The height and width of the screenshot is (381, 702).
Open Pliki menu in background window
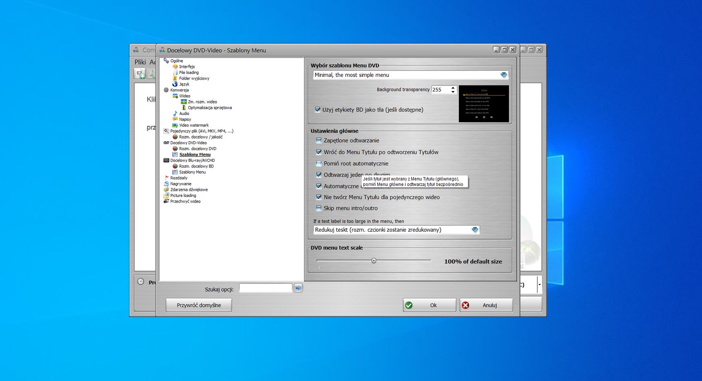140,62
